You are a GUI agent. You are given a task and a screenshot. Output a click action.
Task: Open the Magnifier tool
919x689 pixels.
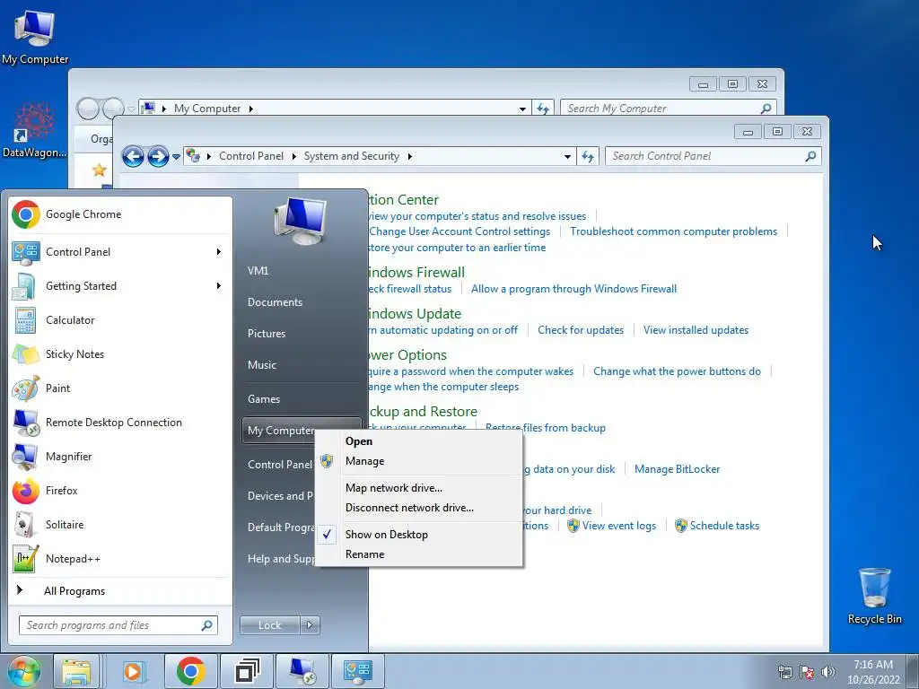click(120, 457)
